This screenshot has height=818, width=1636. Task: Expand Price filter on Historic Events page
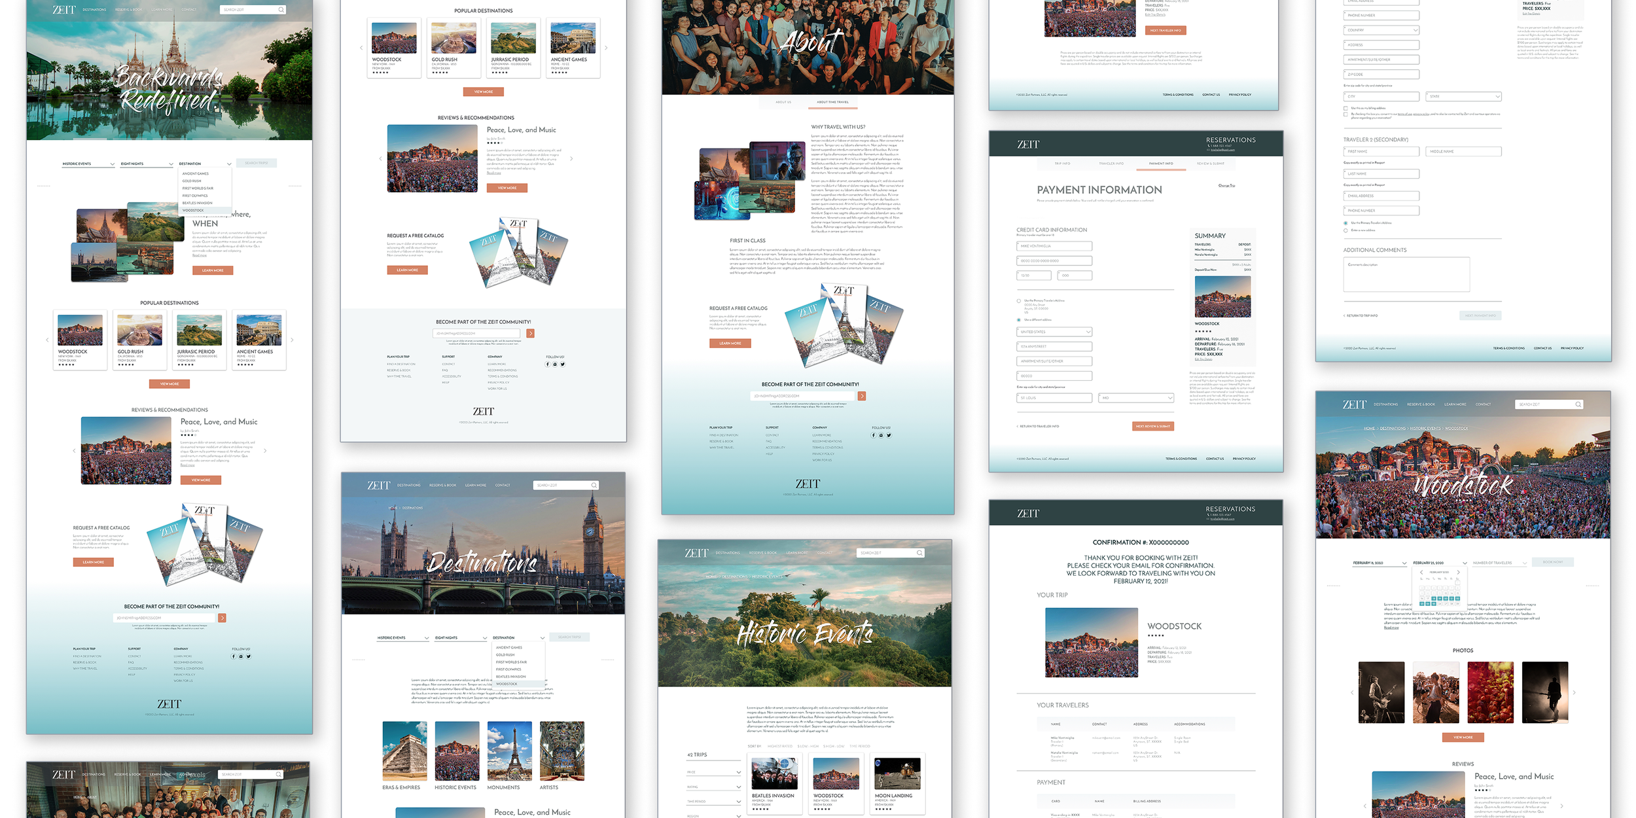tap(713, 772)
